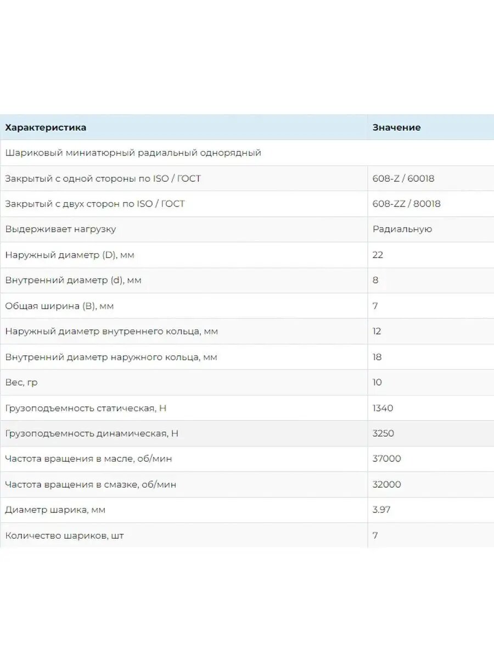Click the Радиальную value cell
Screen dimensions: 494x659
431,229
